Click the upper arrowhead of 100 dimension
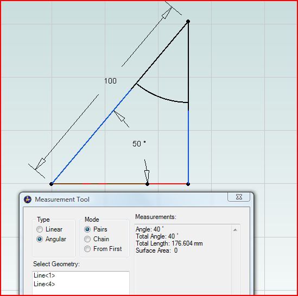This screenshot has width=298, height=296. pos(167,13)
